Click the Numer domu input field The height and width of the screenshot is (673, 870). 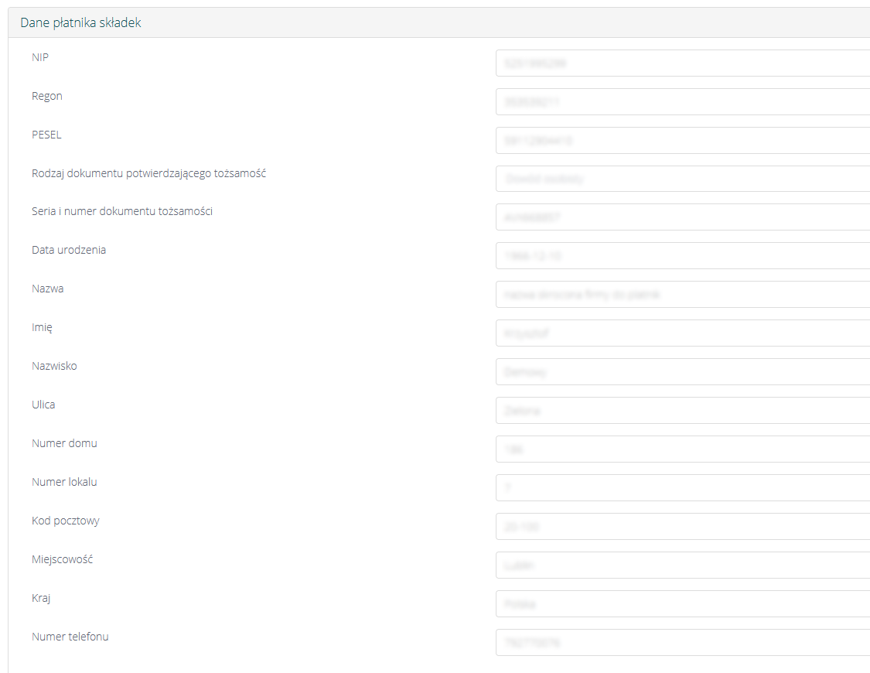coord(682,449)
